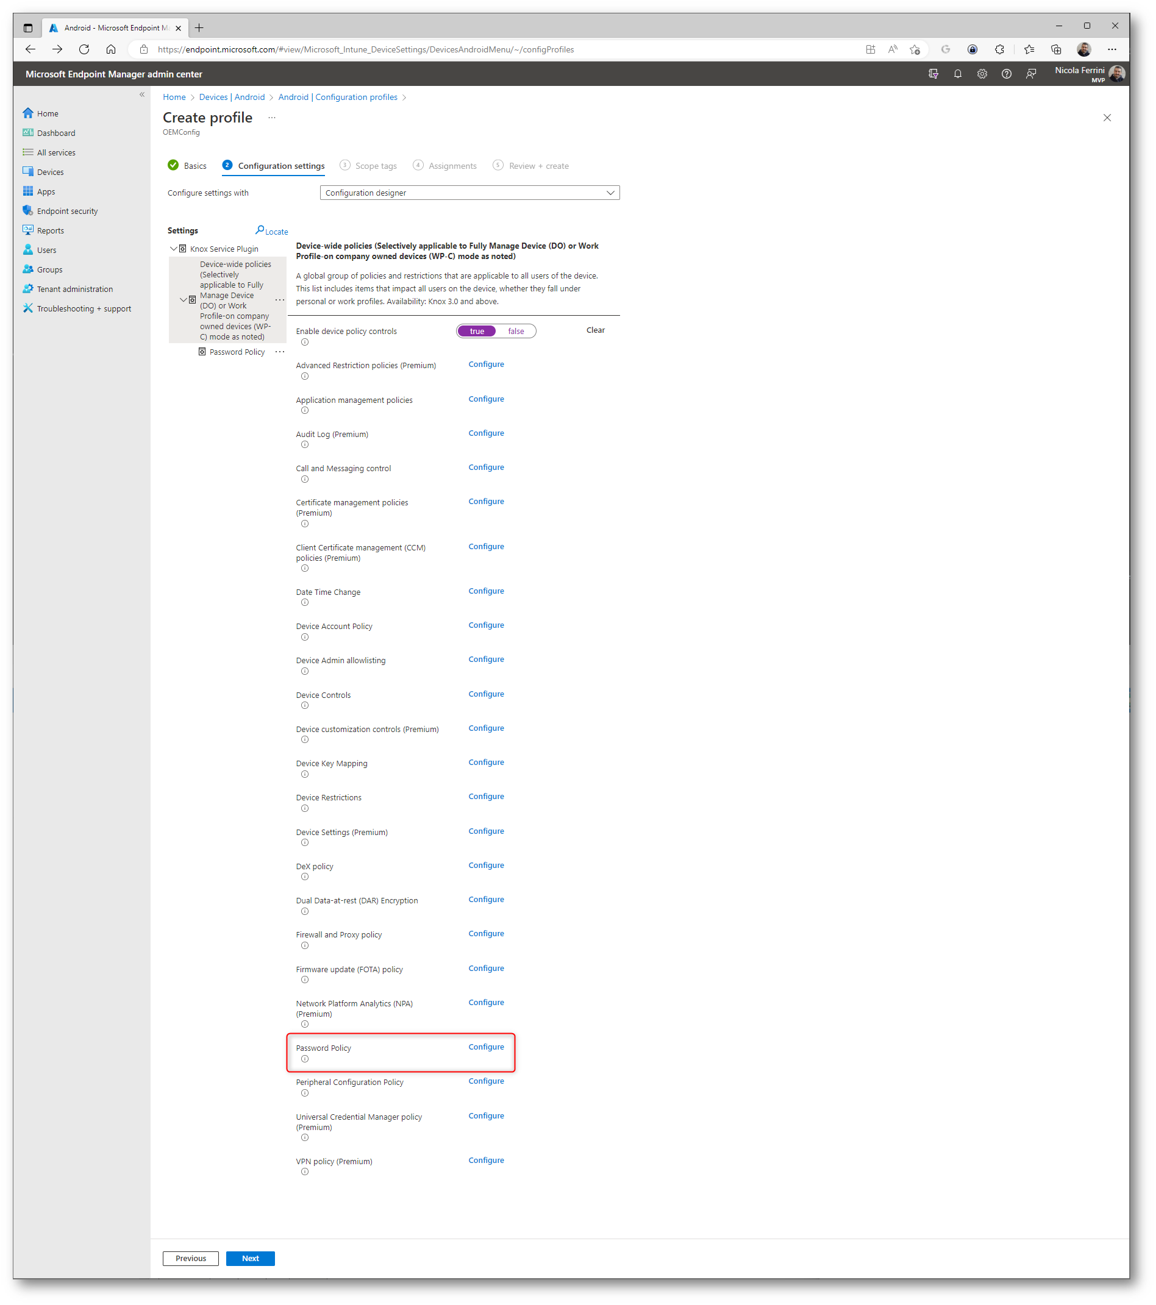Screen dimensions: 1156x1305
Task: Open Create profile title ellipsis menu
Action: (x=271, y=118)
